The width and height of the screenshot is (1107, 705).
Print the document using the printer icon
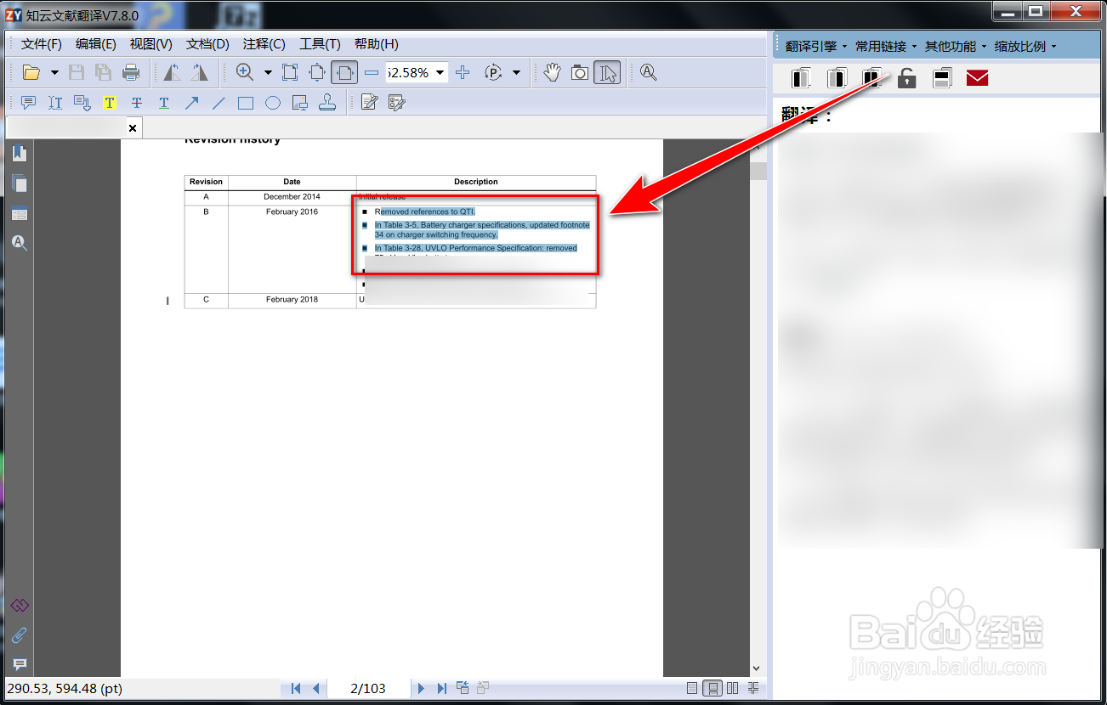click(x=131, y=72)
